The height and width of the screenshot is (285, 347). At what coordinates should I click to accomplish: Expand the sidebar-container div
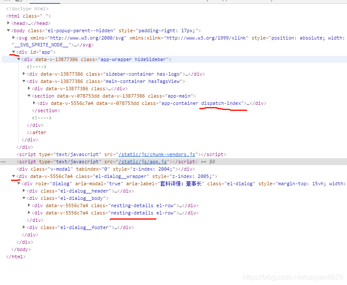pos(24,74)
